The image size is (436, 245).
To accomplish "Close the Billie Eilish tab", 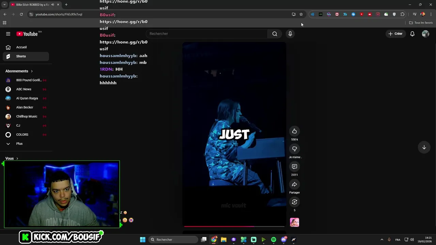I will (58, 5).
